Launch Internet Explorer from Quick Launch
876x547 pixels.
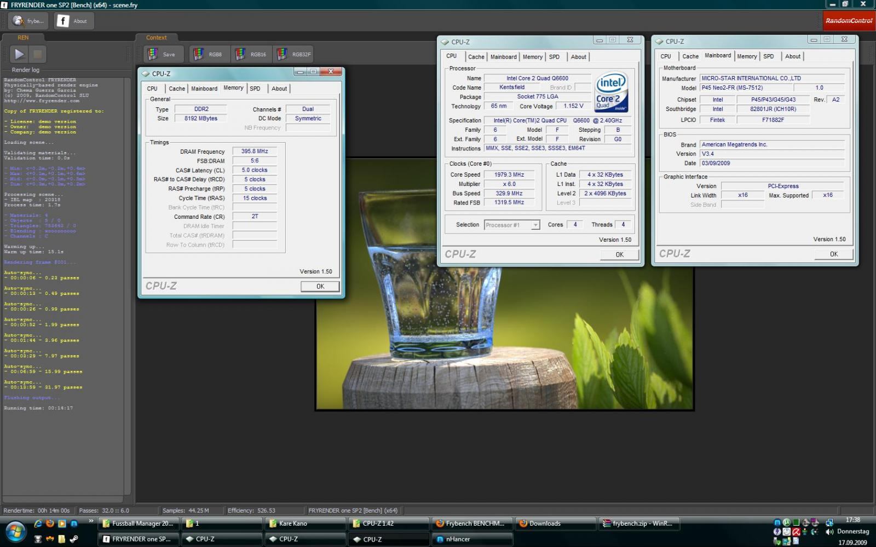38,523
